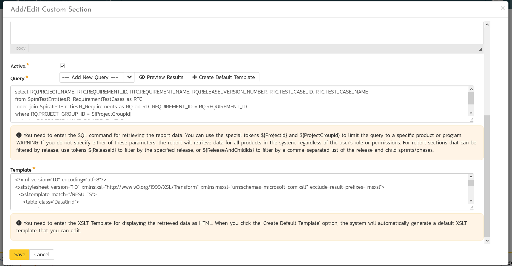Click the rich text editor resize triangle
The image size is (512, 266).
(x=480, y=49)
